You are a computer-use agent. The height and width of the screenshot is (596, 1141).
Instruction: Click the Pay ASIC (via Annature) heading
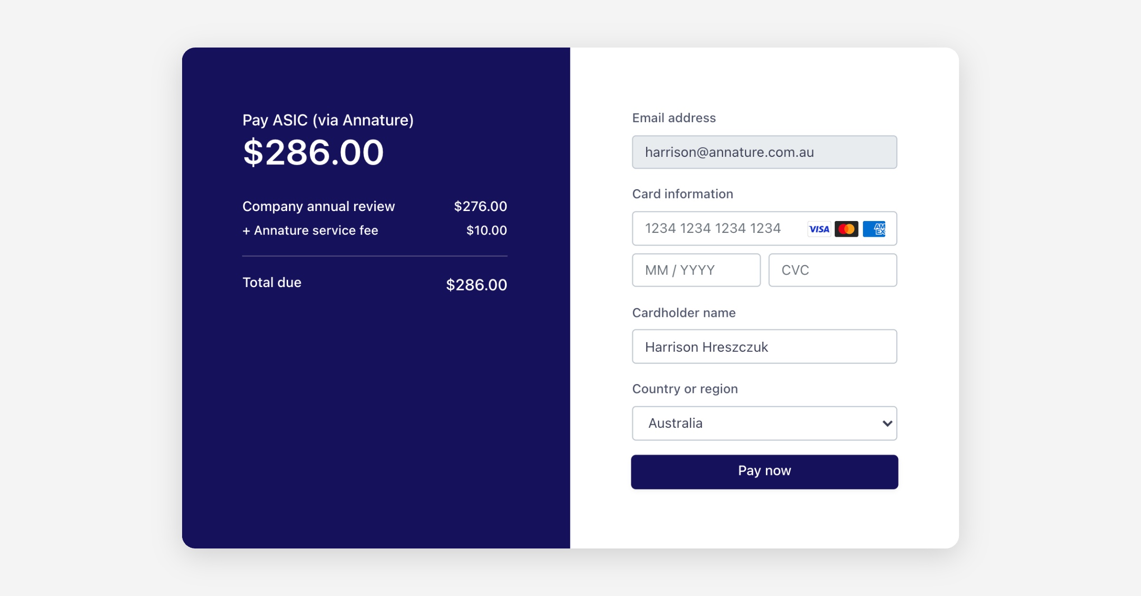(328, 120)
